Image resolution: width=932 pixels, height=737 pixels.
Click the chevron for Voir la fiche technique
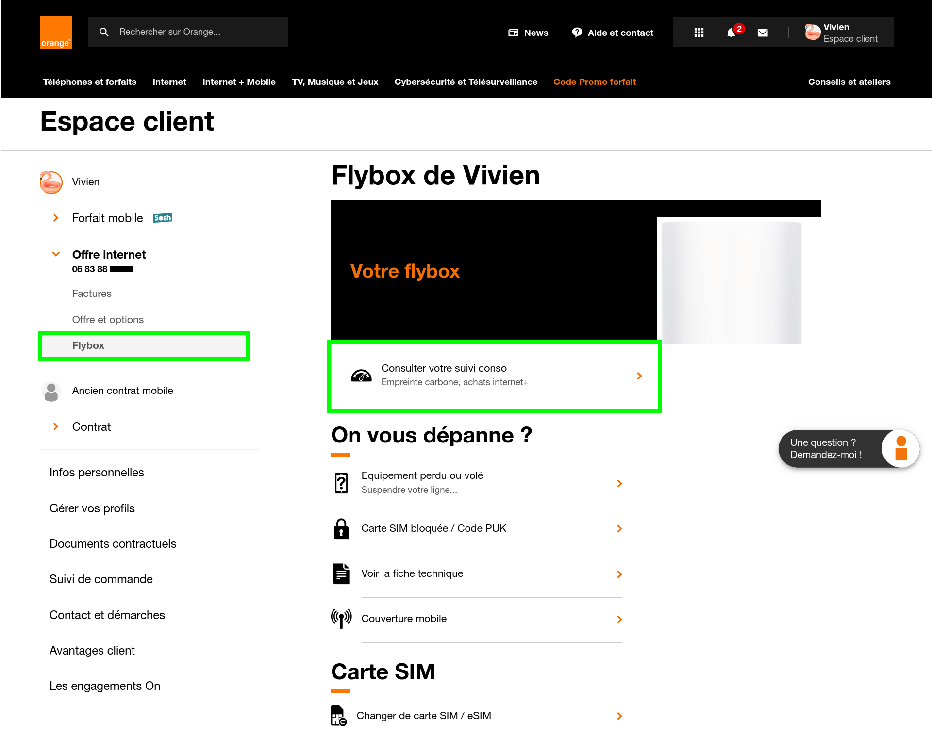[x=619, y=574]
